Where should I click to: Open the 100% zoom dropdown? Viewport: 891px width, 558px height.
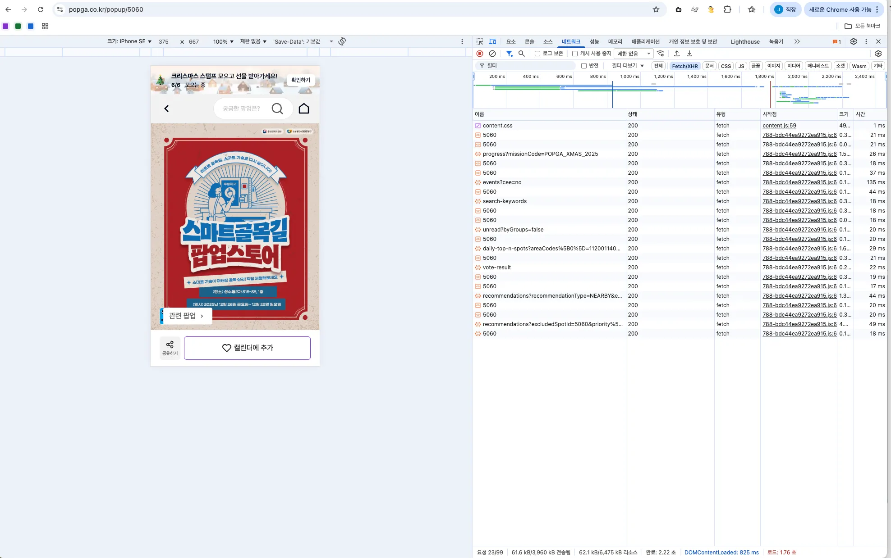[223, 41]
